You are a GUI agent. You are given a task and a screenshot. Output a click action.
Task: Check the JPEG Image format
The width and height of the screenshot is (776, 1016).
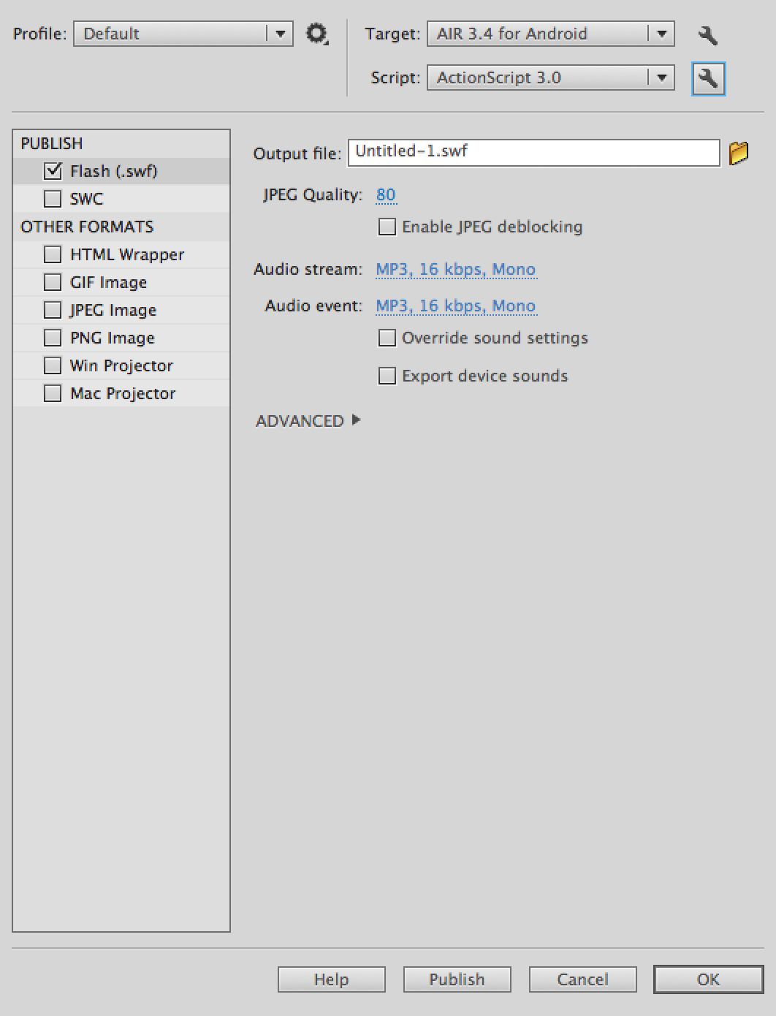tap(53, 310)
